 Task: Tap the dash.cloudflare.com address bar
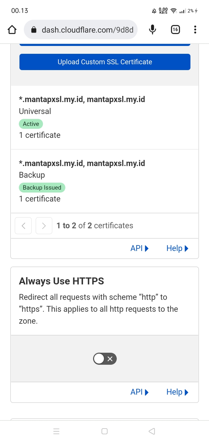click(81, 30)
